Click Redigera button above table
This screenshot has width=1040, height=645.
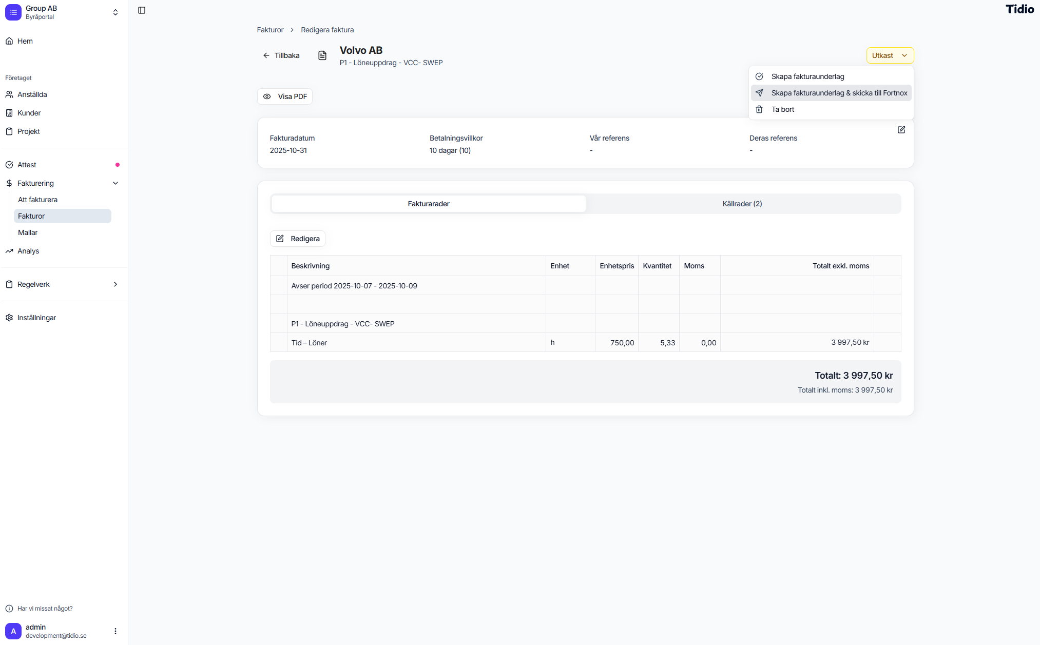(298, 239)
